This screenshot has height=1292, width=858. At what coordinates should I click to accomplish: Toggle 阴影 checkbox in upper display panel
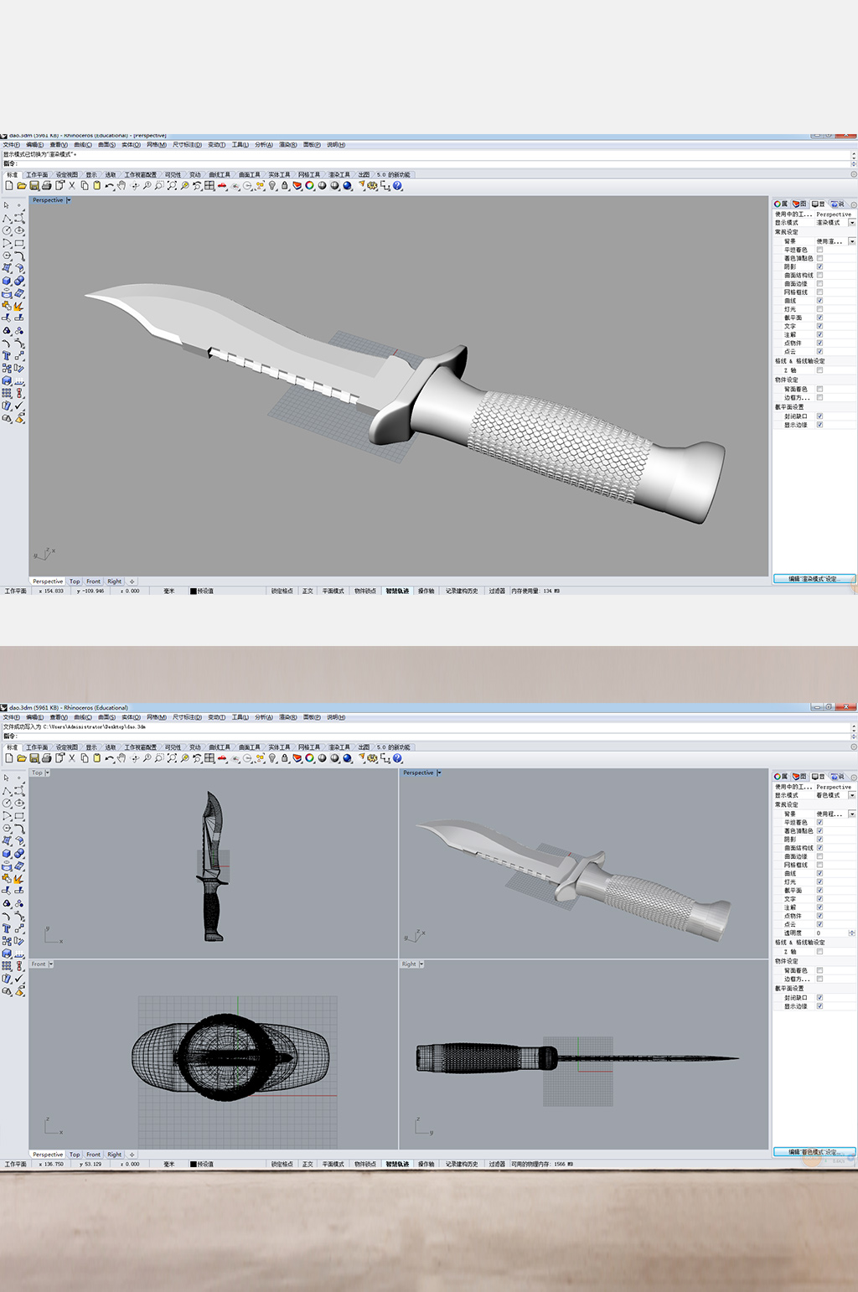coord(819,266)
